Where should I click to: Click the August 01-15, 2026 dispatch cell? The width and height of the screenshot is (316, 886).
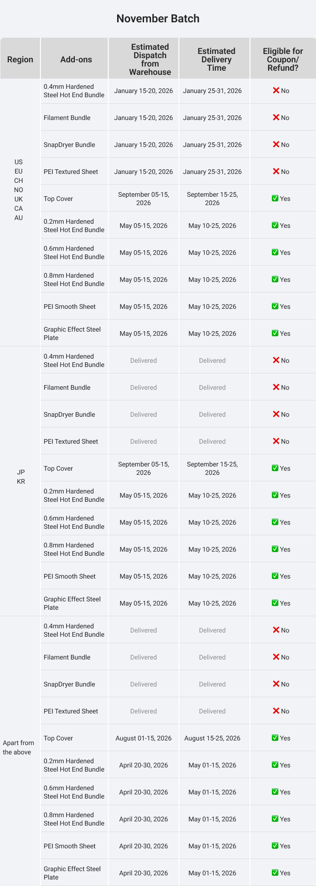click(144, 738)
